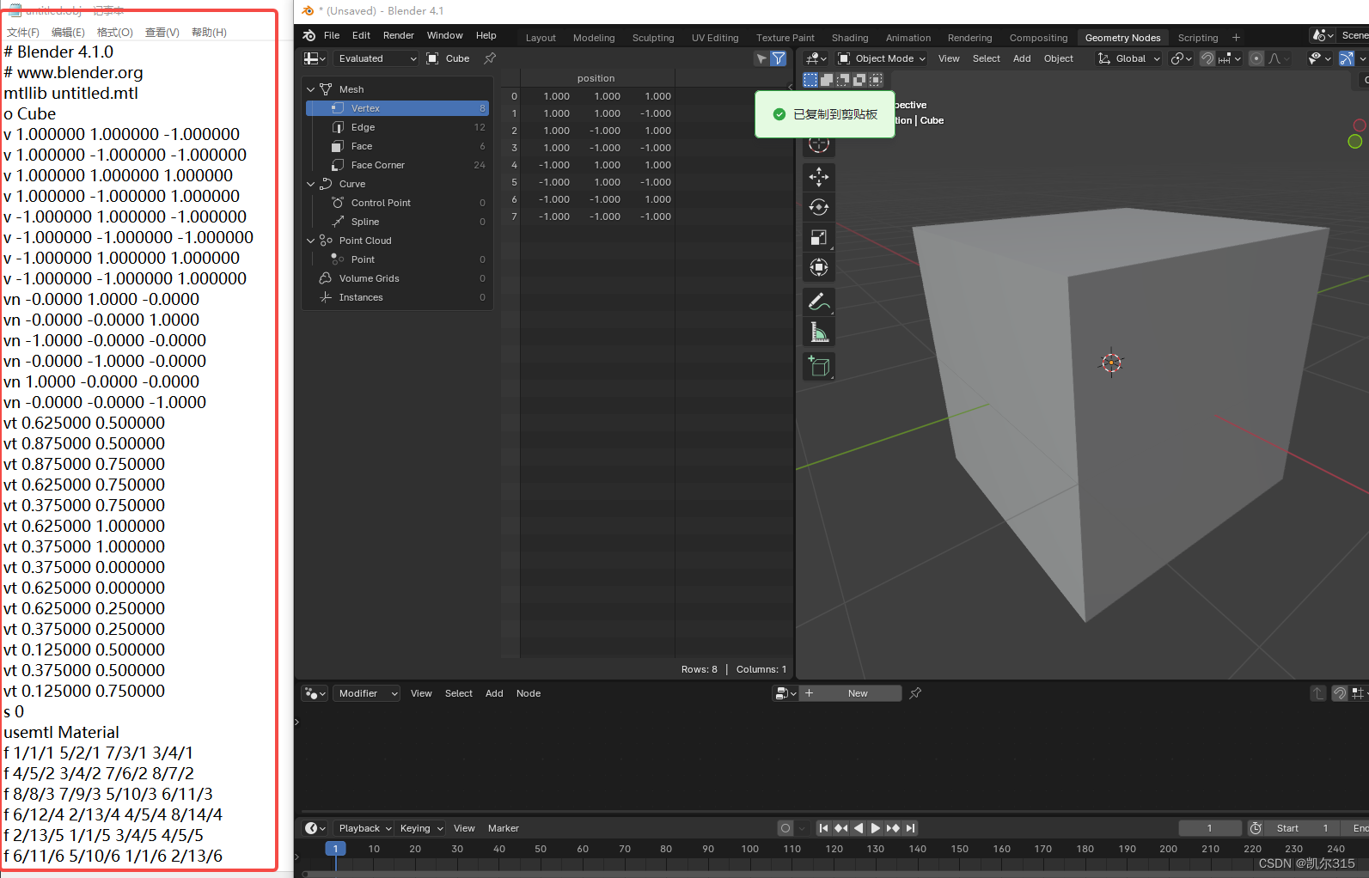
Task: Click the position column header
Action: click(x=596, y=78)
